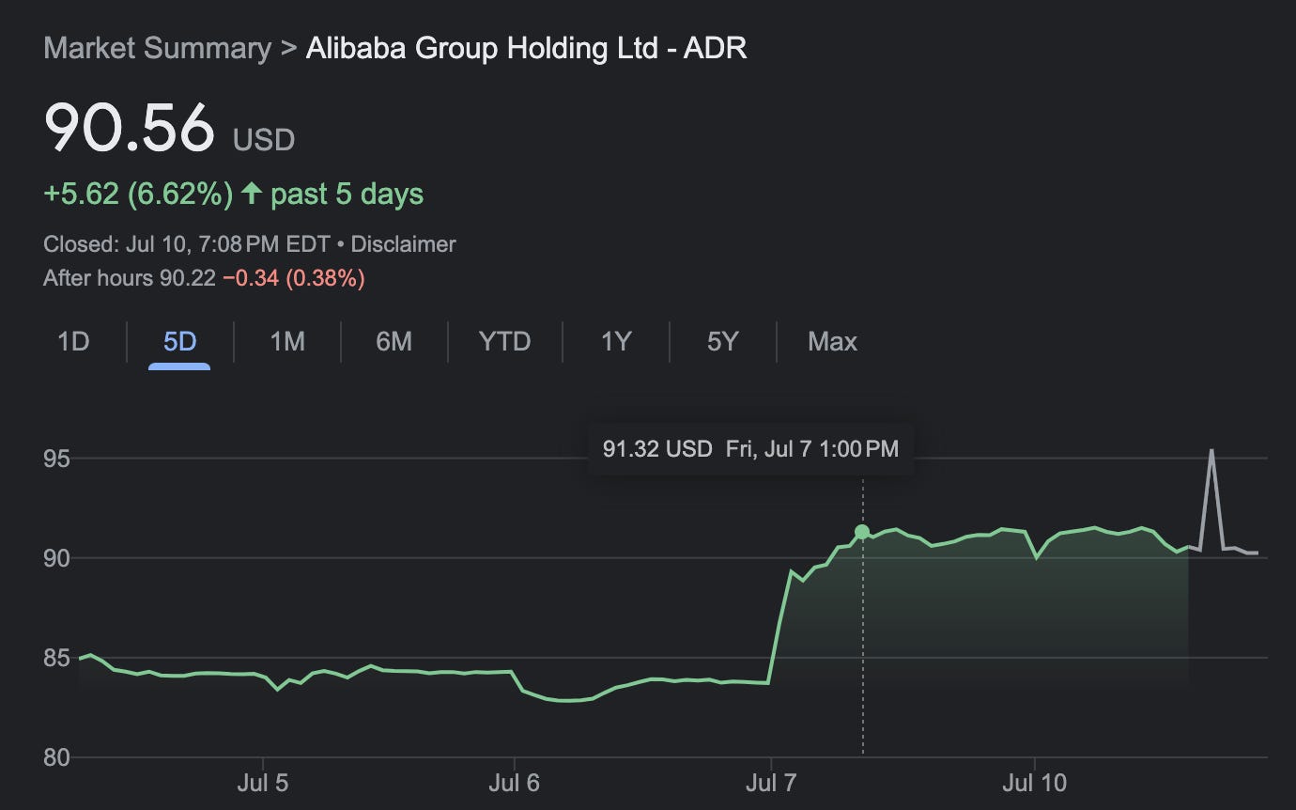Keep the currently active 5D tab selected
The image size is (1296, 810).
(x=177, y=341)
